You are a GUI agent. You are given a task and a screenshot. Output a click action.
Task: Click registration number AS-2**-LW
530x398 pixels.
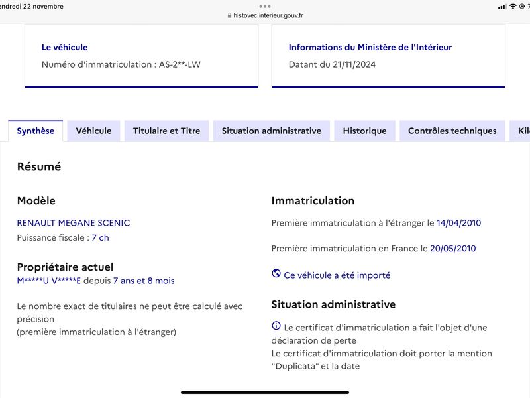pyautogui.click(x=180, y=64)
